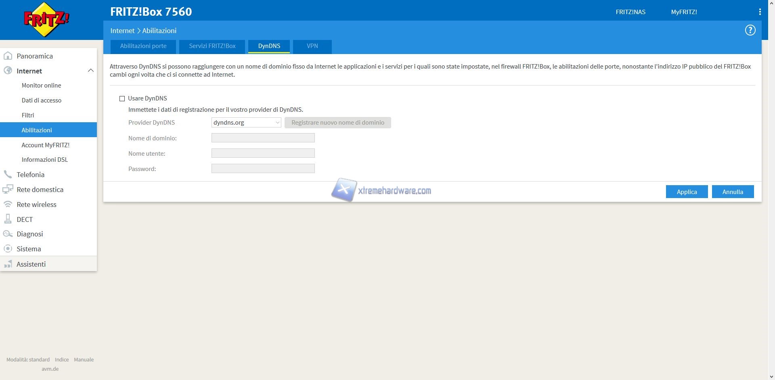Image resolution: width=775 pixels, height=380 pixels.
Task: Click the Telefonia phone icon
Action: 8,175
